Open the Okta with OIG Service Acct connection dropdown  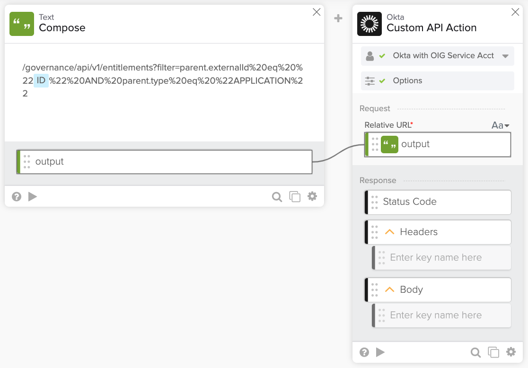coord(438,56)
